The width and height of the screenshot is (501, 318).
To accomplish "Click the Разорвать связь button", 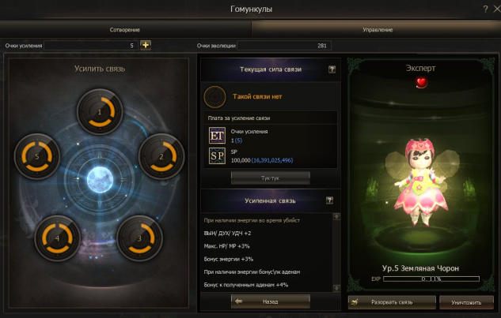I will coord(392,302).
